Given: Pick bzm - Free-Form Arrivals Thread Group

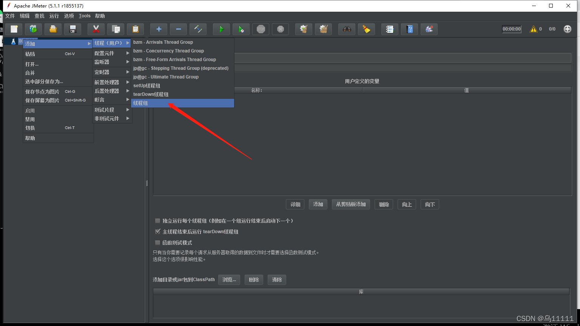Looking at the screenshot, I should (x=182, y=60).
